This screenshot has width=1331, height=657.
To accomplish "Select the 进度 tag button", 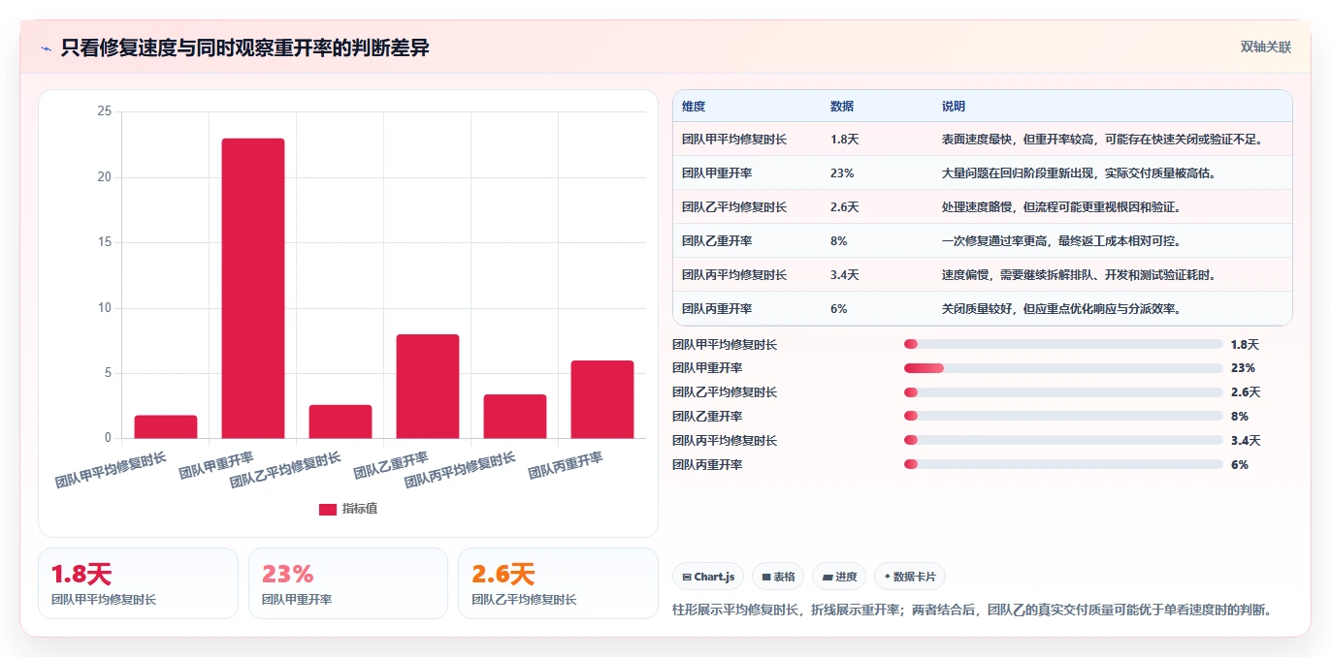I will (x=839, y=577).
